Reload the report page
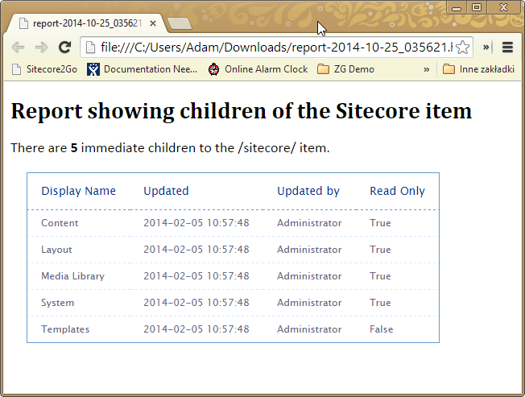The height and width of the screenshot is (397, 525). tap(65, 47)
